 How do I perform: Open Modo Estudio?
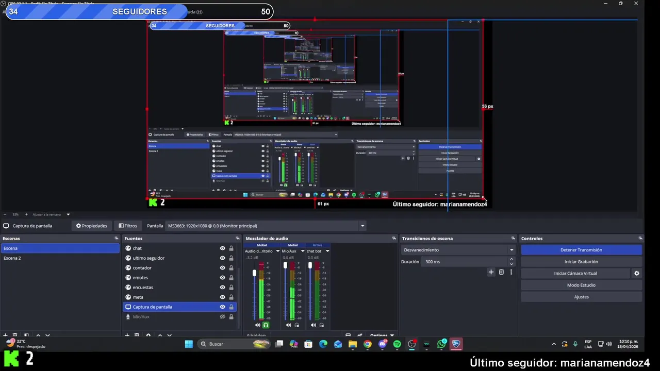(581, 285)
